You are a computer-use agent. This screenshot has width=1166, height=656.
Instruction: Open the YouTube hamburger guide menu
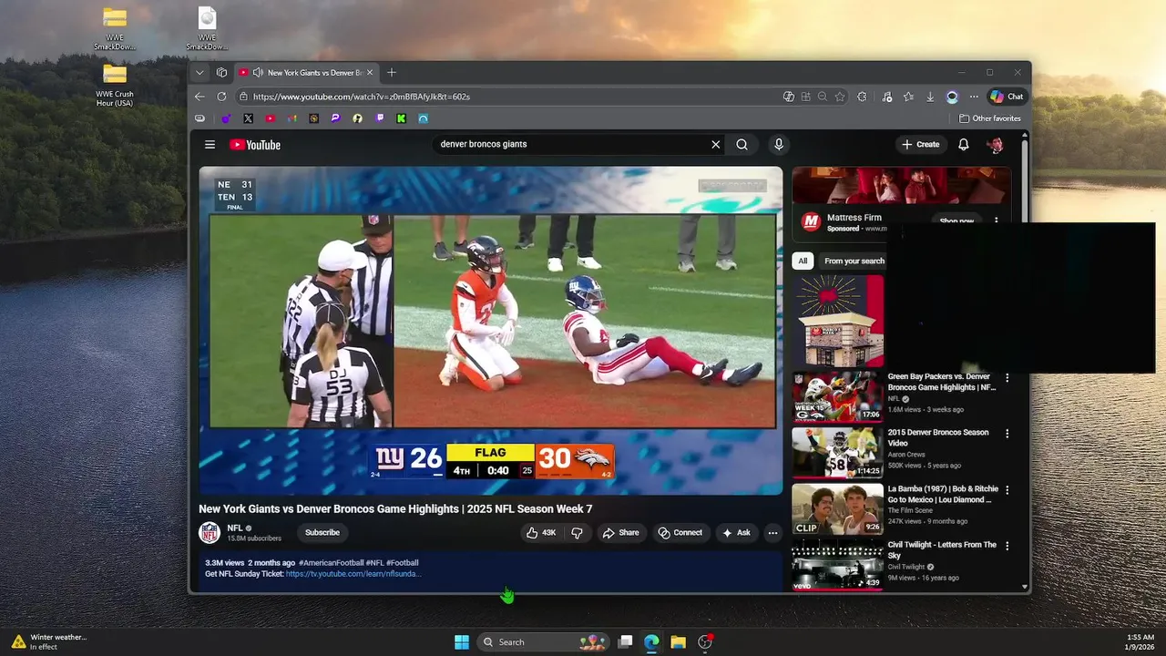(210, 145)
